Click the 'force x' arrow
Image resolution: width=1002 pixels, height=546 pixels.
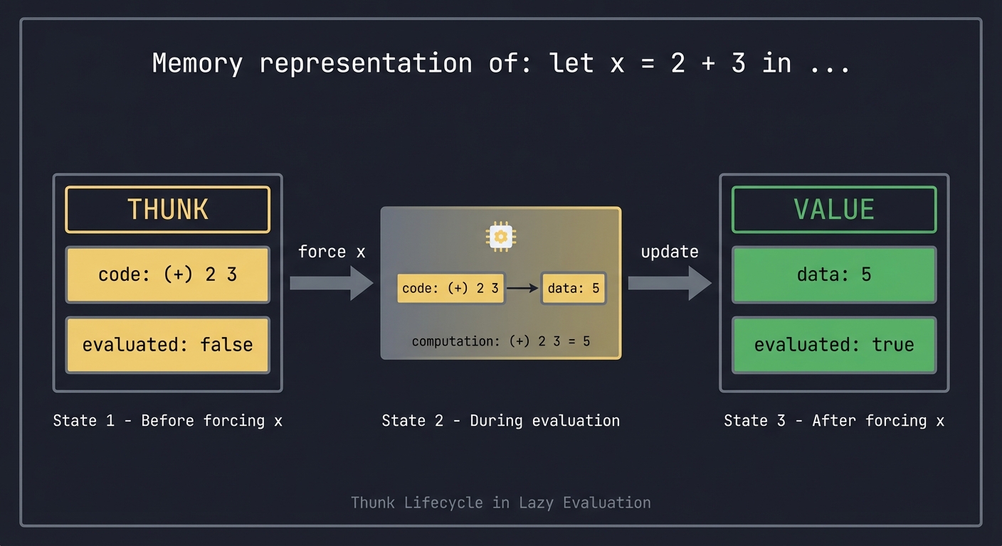click(331, 283)
